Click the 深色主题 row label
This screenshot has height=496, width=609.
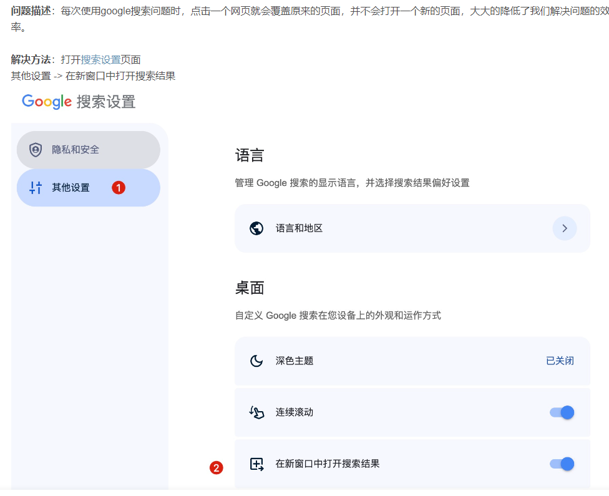coord(295,361)
